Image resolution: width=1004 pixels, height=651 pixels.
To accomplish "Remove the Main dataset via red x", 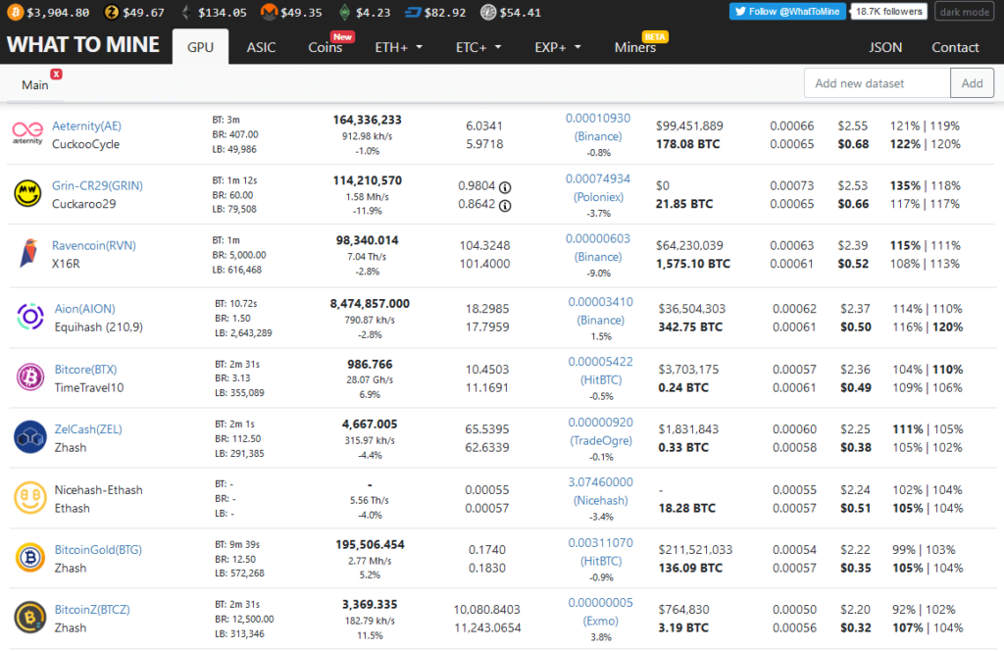I will (x=56, y=75).
